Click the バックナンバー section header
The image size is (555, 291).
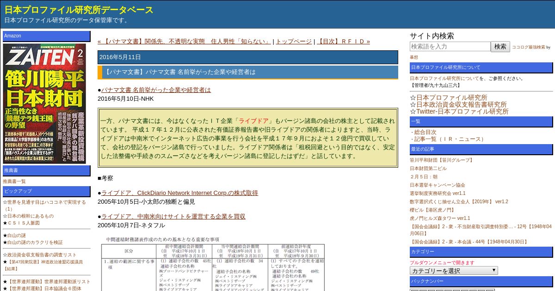[481, 281]
